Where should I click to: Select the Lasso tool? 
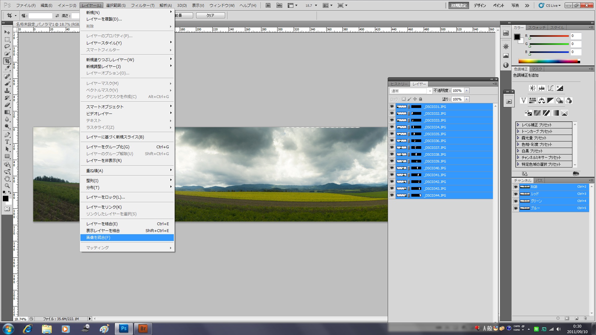click(x=7, y=47)
